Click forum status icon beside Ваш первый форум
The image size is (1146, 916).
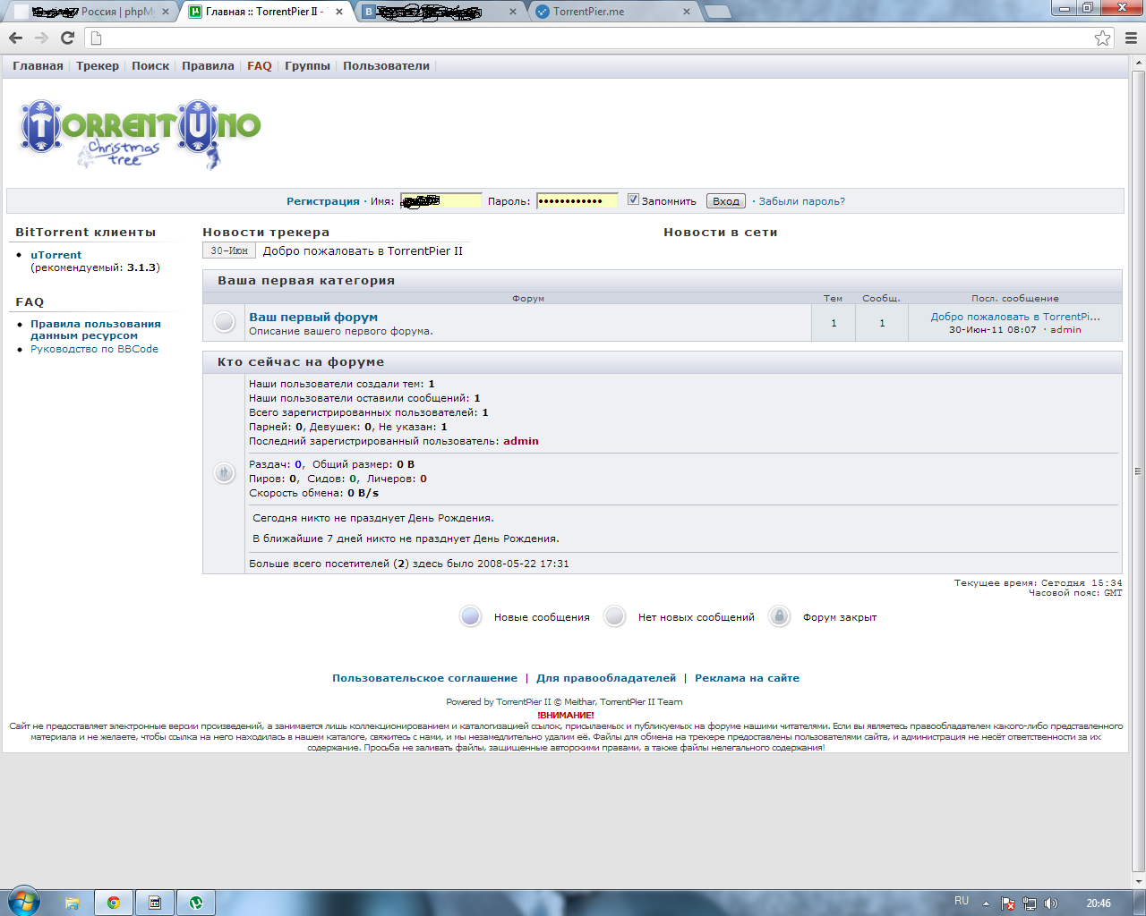pos(224,322)
